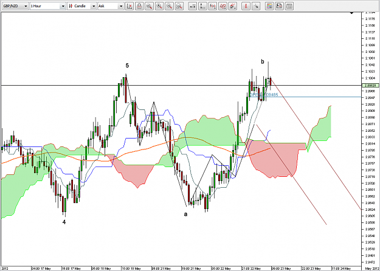Viewport: 380px width, 271px height.
Task: Click the current price tag on price axis
Action: click(370, 86)
